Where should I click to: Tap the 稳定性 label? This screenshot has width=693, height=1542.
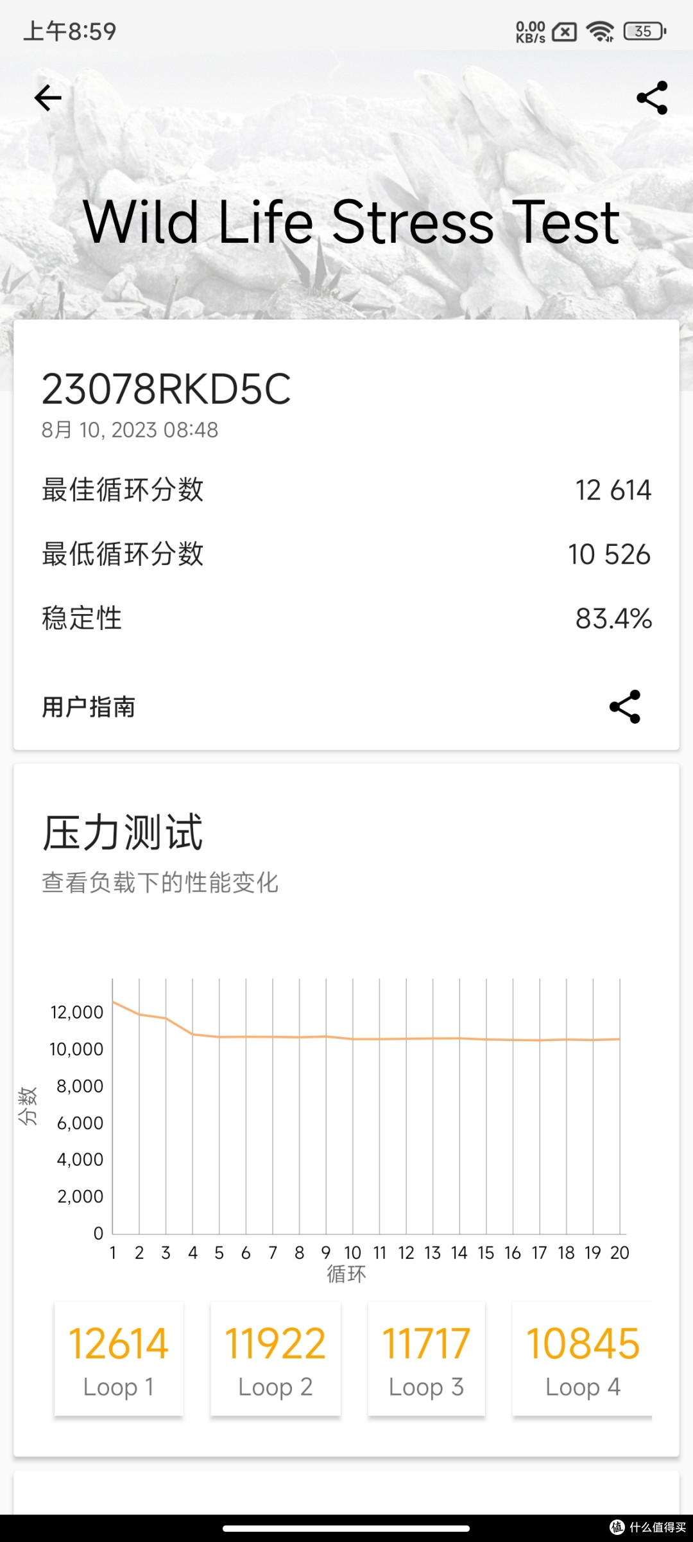82,618
